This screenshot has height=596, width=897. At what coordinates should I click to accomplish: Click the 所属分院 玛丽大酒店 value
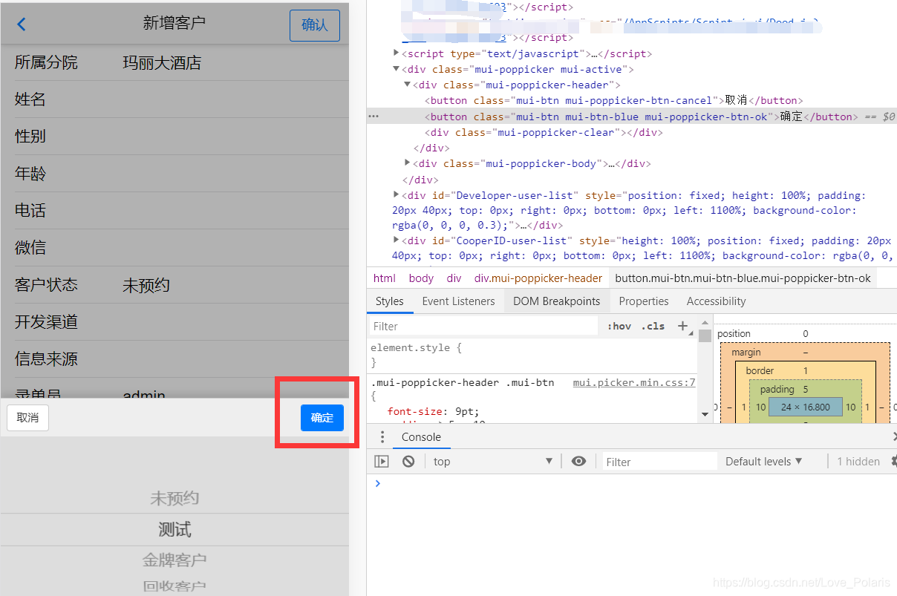pos(162,63)
